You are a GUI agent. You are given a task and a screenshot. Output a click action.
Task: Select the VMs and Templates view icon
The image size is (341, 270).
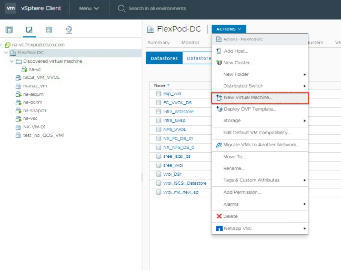tap(29, 29)
